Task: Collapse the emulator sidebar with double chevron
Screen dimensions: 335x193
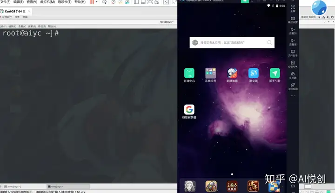Action: click(x=293, y=1)
